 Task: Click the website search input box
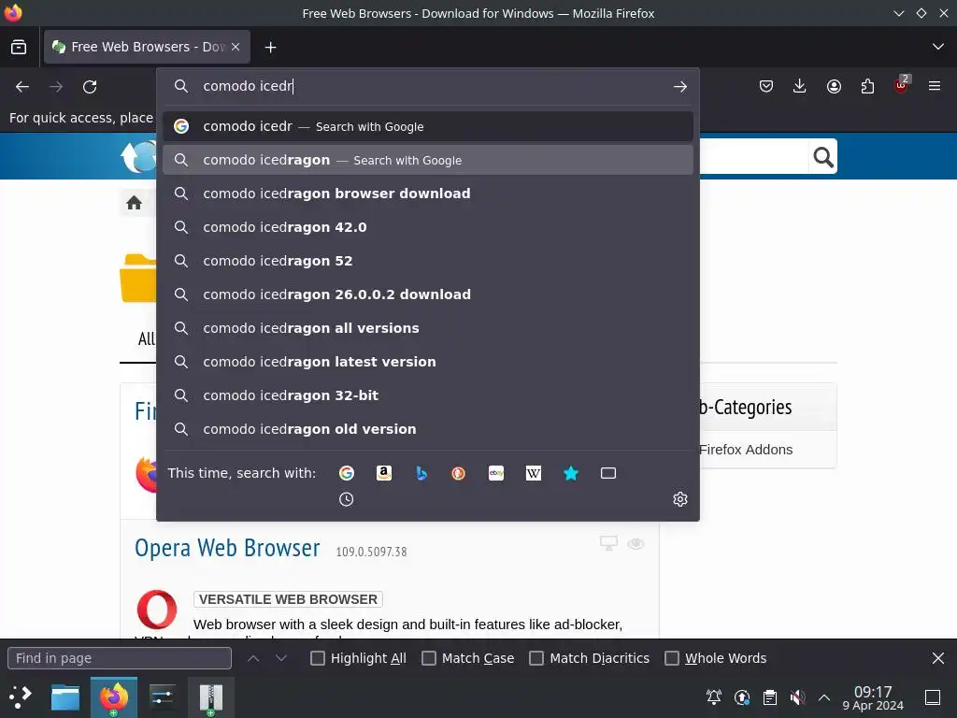coord(754,157)
